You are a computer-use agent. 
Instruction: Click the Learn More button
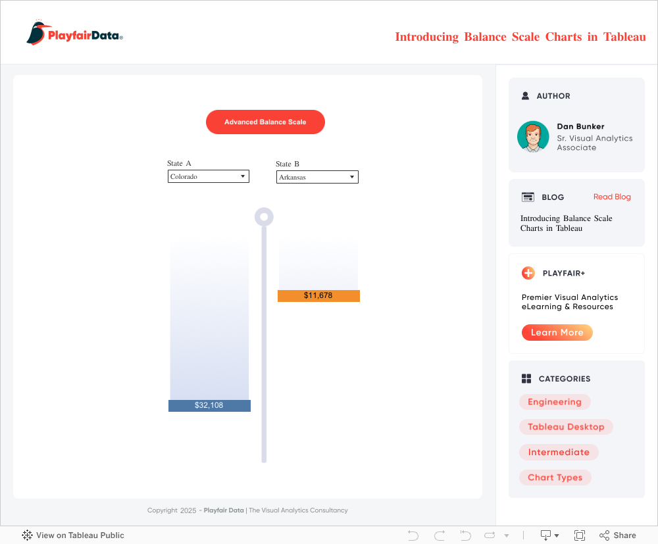[x=557, y=332]
